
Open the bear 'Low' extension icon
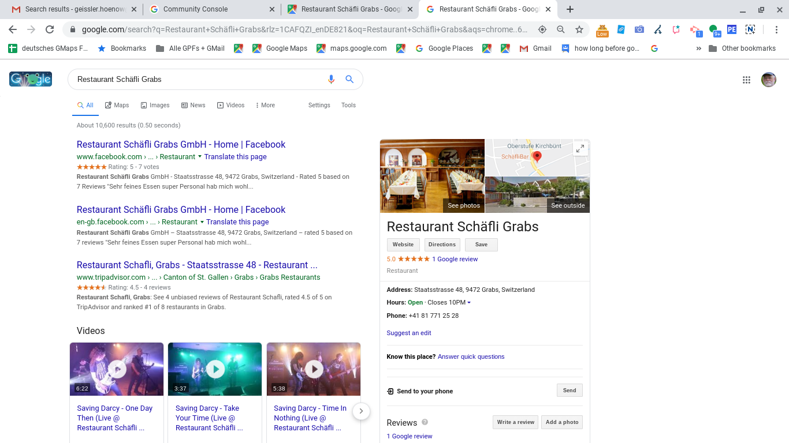point(602,30)
